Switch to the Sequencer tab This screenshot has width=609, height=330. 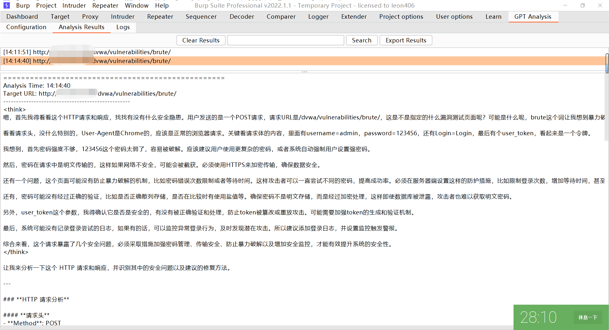click(x=201, y=16)
